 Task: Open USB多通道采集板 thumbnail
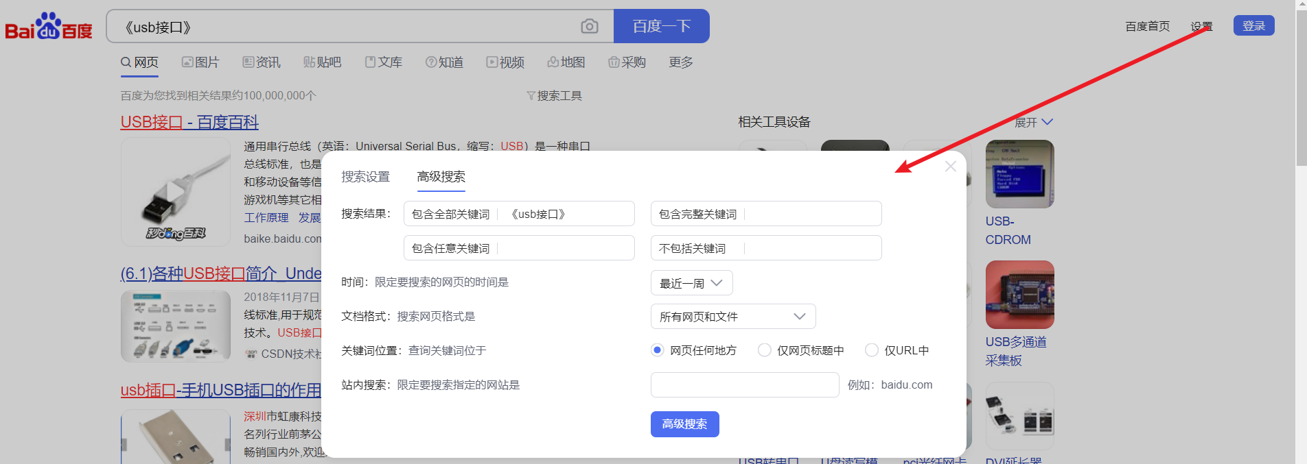coord(1019,295)
